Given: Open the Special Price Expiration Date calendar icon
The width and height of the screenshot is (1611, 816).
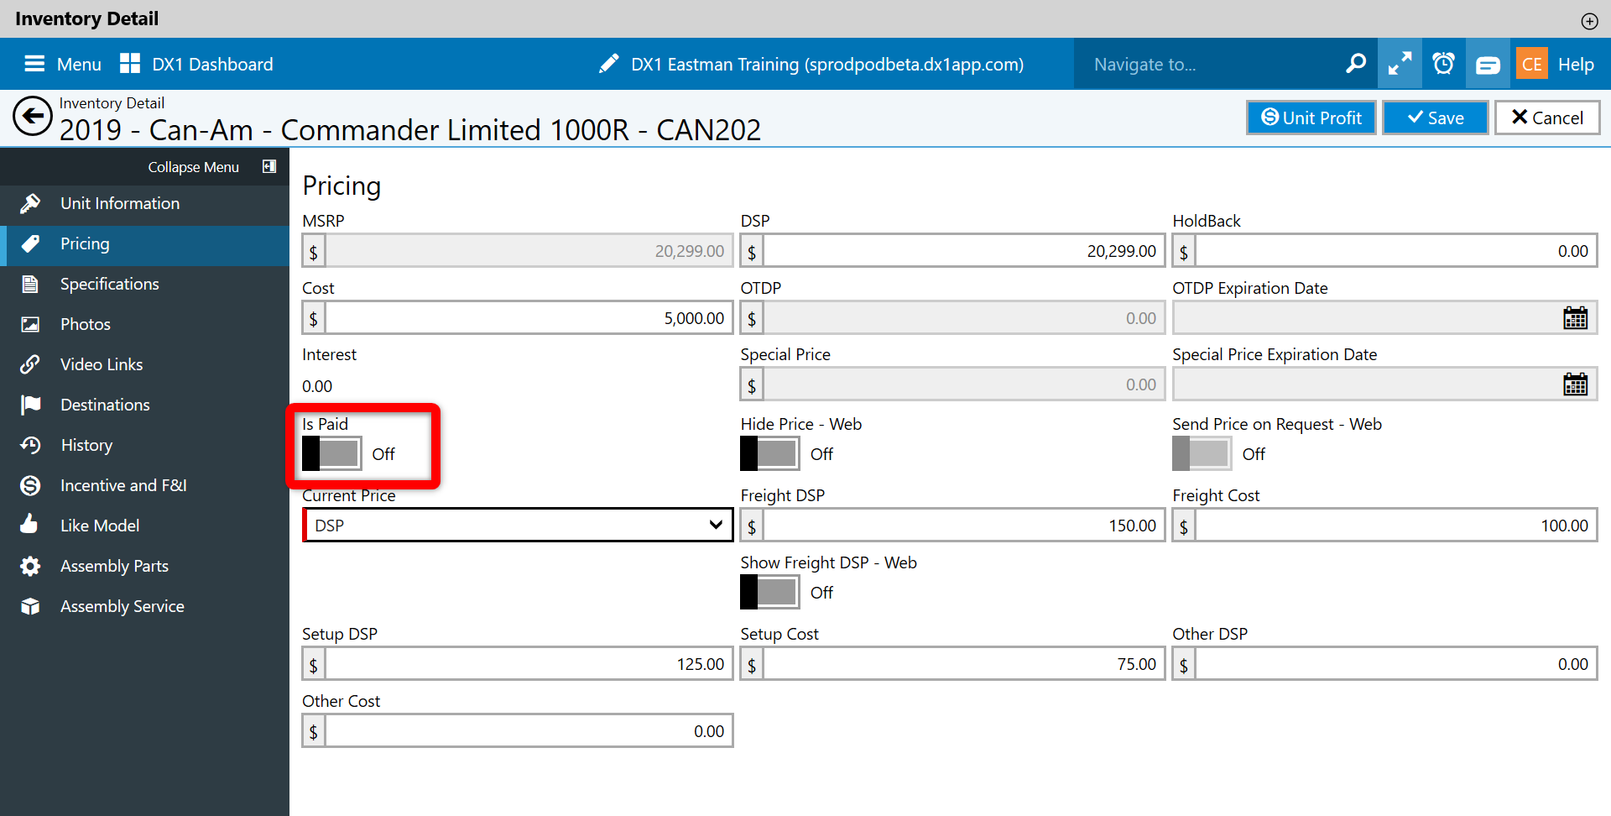Looking at the screenshot, I should [x=1575, y=384].
